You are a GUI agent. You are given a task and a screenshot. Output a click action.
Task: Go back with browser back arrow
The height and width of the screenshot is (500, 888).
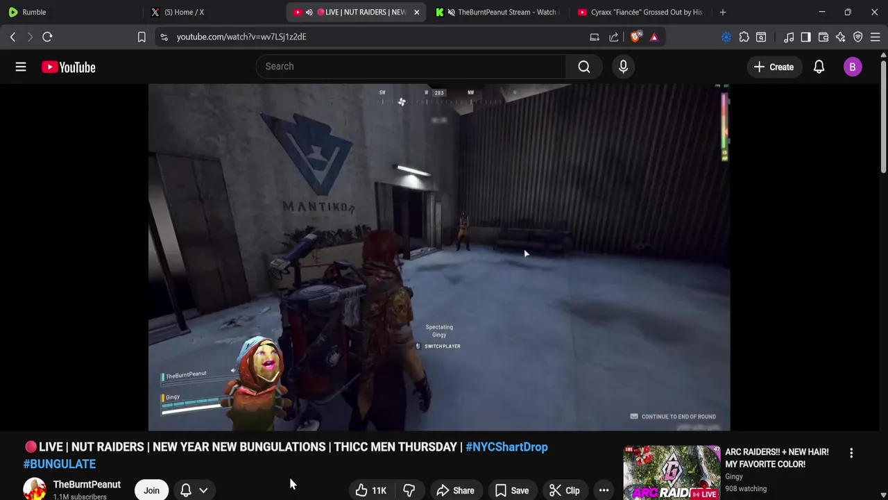(12, 37)
